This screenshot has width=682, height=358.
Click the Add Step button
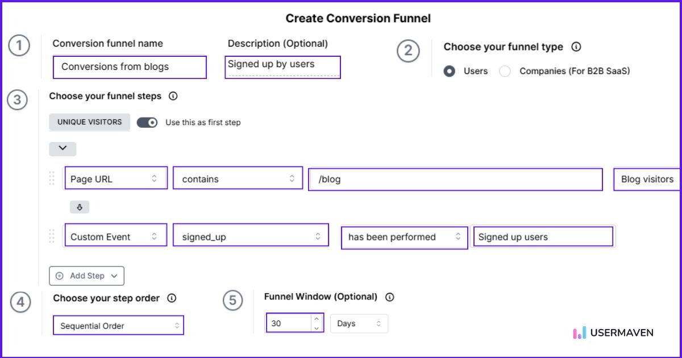pos(86,276)
